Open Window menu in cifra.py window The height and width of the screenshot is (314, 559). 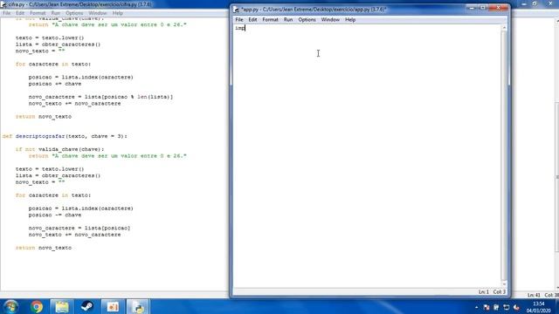click(97, 13)
